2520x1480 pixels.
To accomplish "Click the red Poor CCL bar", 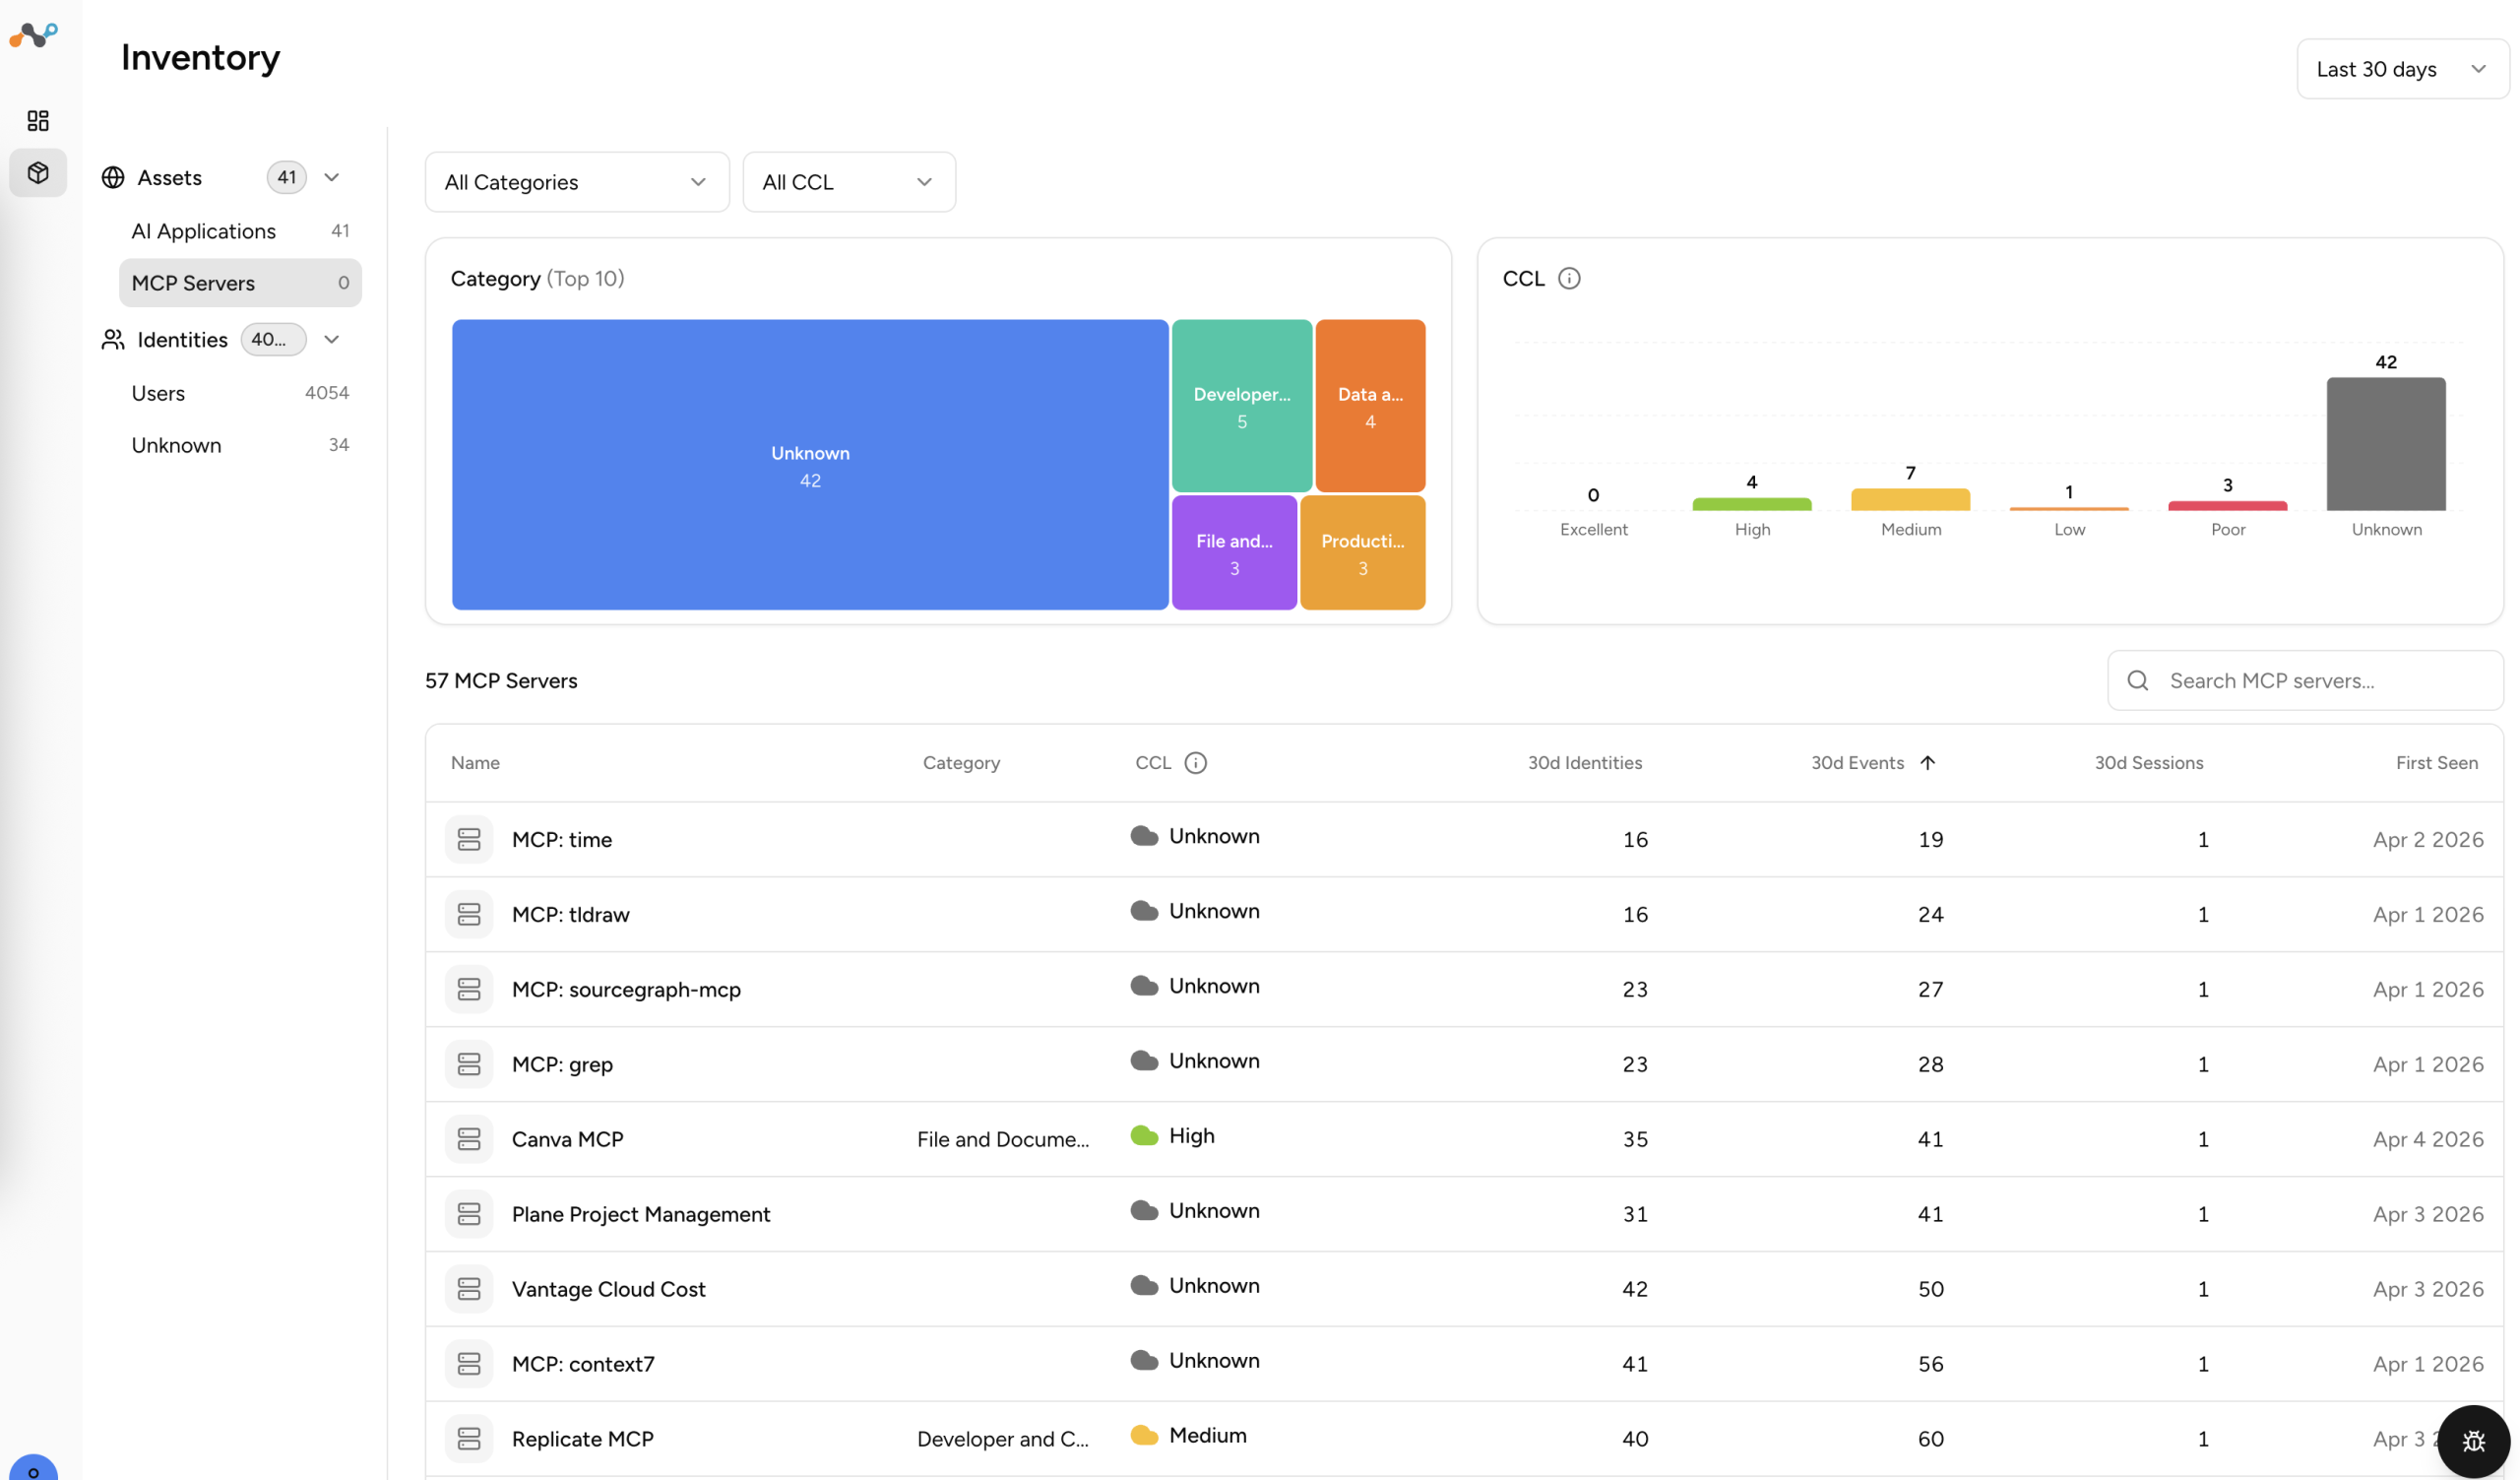I will [x=2227, y=506].
